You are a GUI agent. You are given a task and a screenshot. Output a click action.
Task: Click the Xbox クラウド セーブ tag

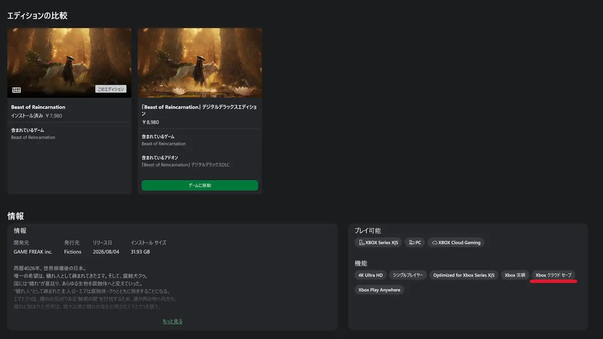(x=553, y=275)
